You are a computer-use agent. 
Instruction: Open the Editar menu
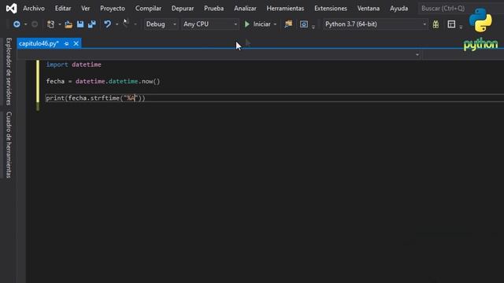tap(63, 9)
